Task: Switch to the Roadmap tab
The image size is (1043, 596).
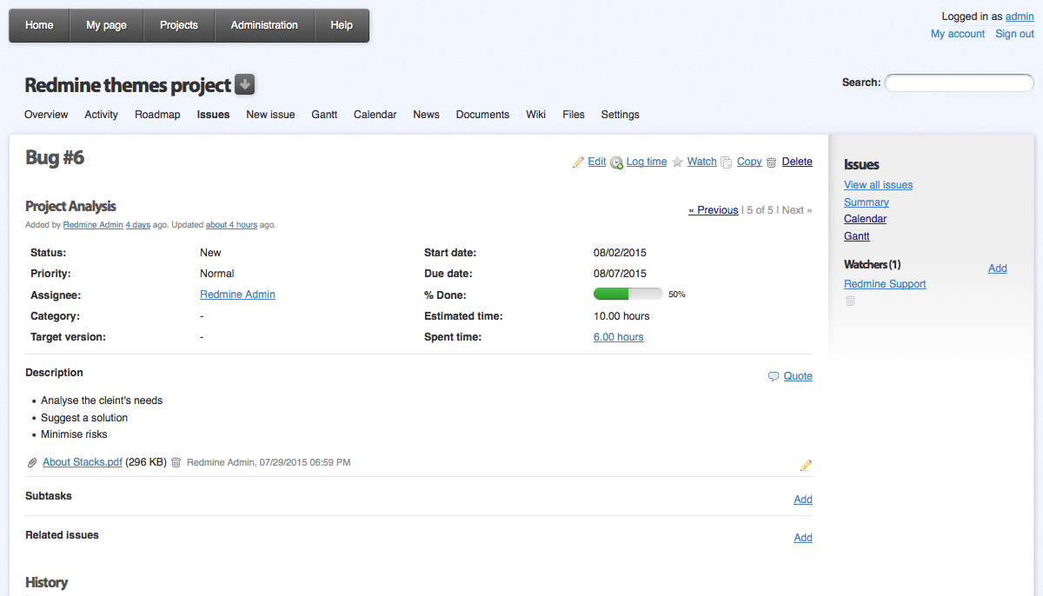Action: pos(157,115)
